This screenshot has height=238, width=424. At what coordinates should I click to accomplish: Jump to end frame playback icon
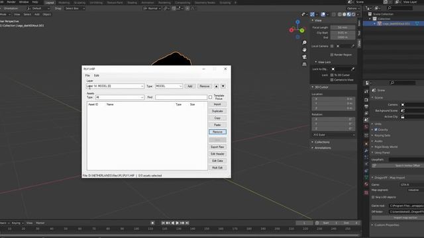(x=187, y=223)
